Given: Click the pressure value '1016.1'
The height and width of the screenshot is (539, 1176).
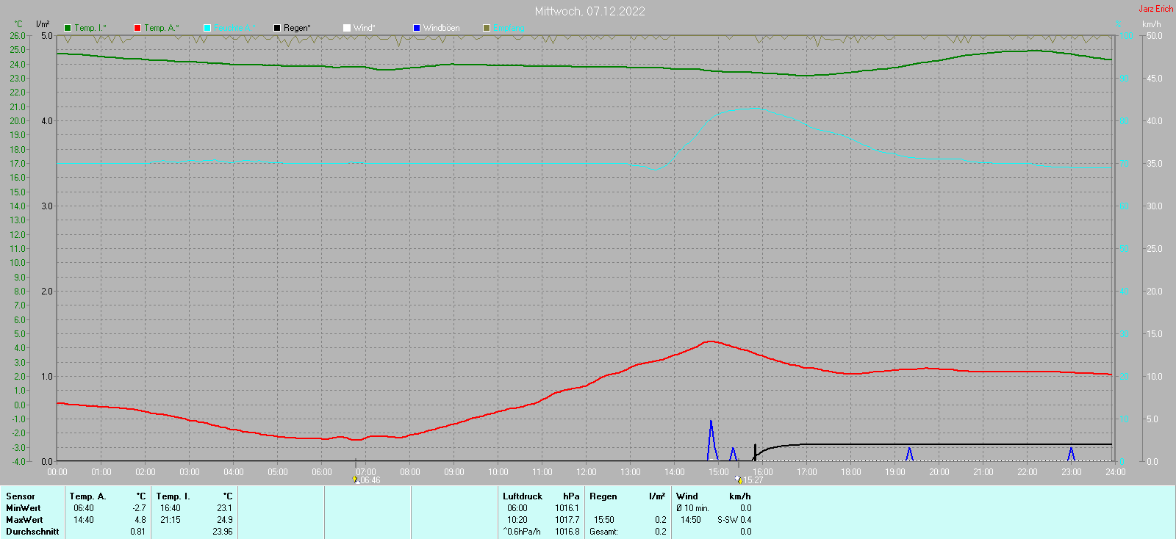Looking at the screenshot, I should tap(567, 508).
